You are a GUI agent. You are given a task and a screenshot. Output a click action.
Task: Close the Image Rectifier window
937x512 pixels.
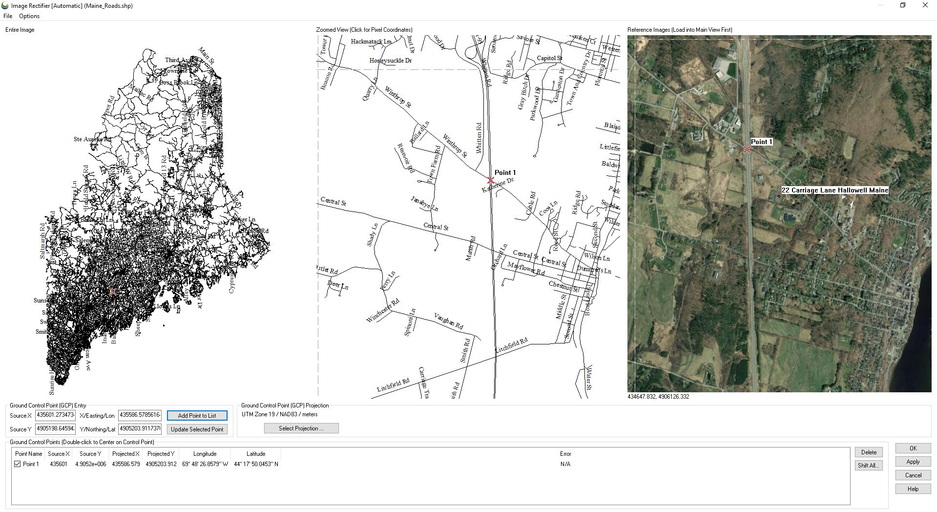click(x=925, y=5)
